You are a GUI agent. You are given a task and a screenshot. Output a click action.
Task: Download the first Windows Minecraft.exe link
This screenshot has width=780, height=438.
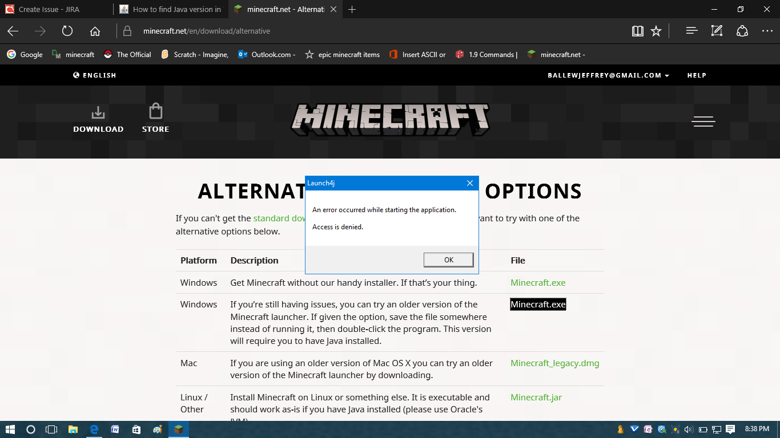pyautogui.click(x=538, y=283)
